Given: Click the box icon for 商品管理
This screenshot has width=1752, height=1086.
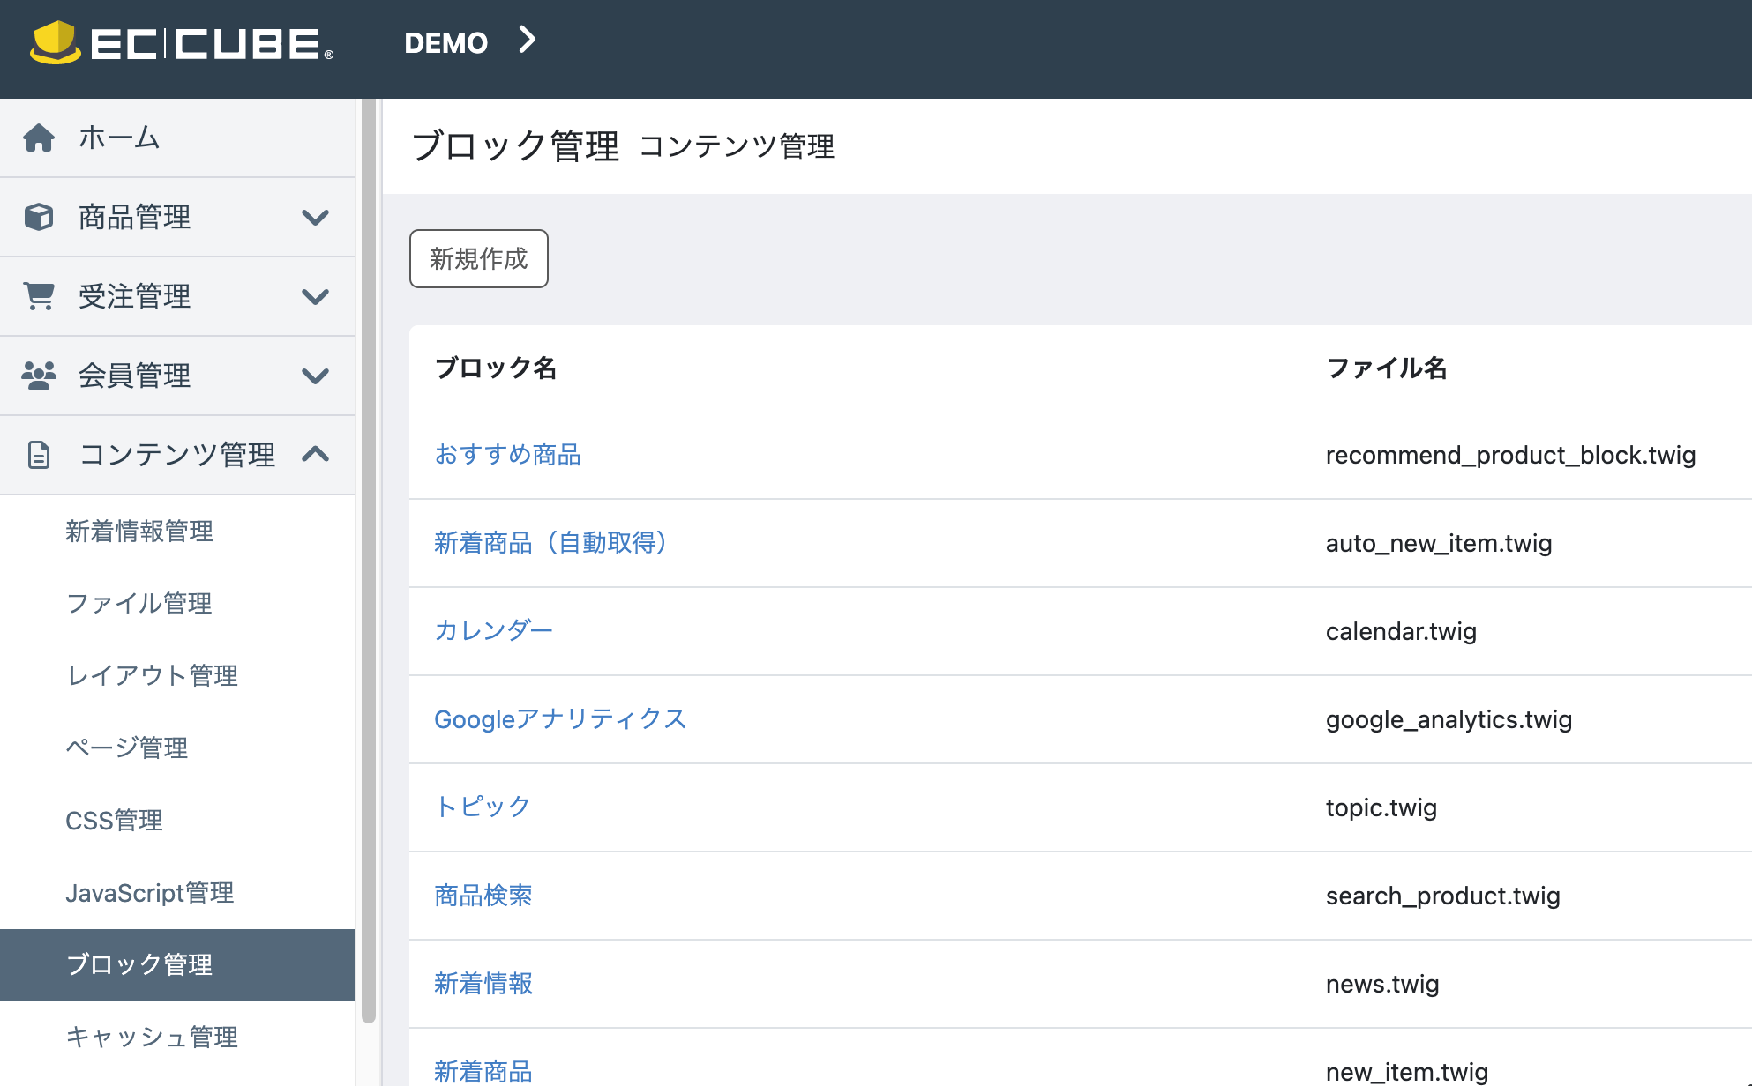Looking at the screenshot, I should [39, 217].
